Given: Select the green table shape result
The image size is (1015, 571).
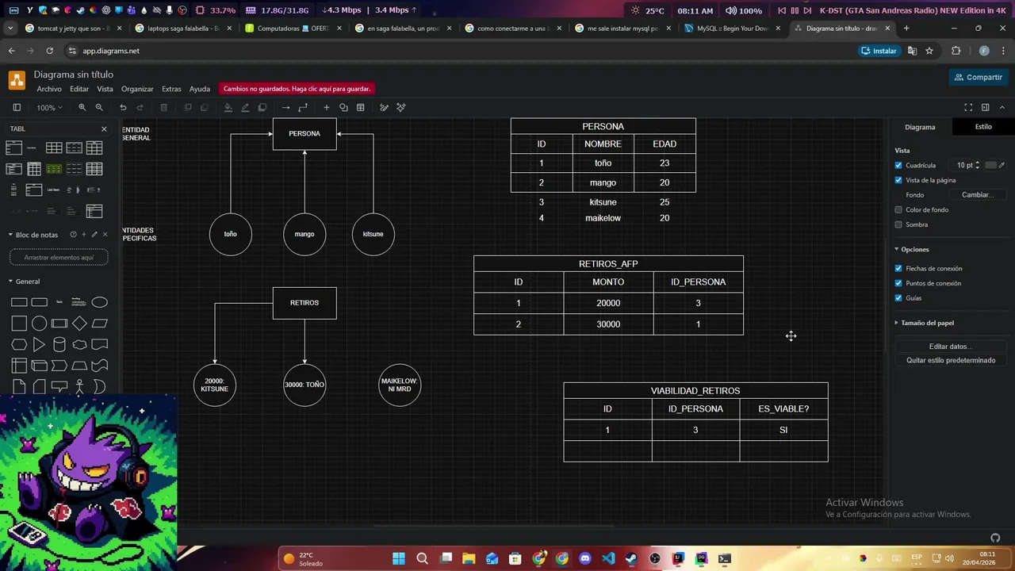Looking at the screenshot, I should click(54, 169).
